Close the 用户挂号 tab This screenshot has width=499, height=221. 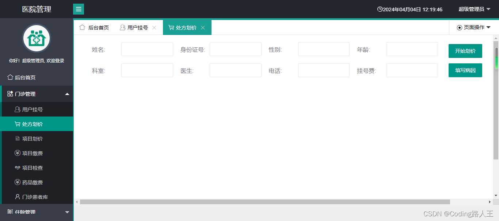[154, 27]
